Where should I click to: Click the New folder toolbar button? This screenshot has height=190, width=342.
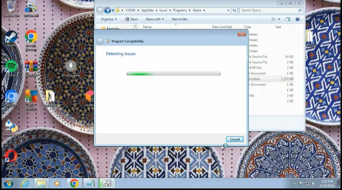coord(179,19)
